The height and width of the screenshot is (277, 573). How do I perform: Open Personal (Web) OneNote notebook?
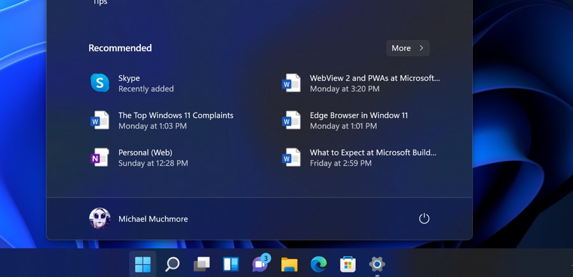153,157
